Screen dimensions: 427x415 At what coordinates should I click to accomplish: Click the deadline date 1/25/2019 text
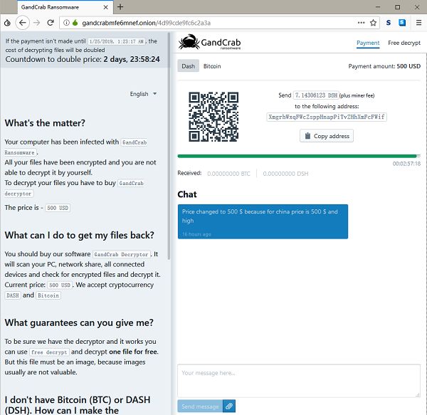point(117,41)
